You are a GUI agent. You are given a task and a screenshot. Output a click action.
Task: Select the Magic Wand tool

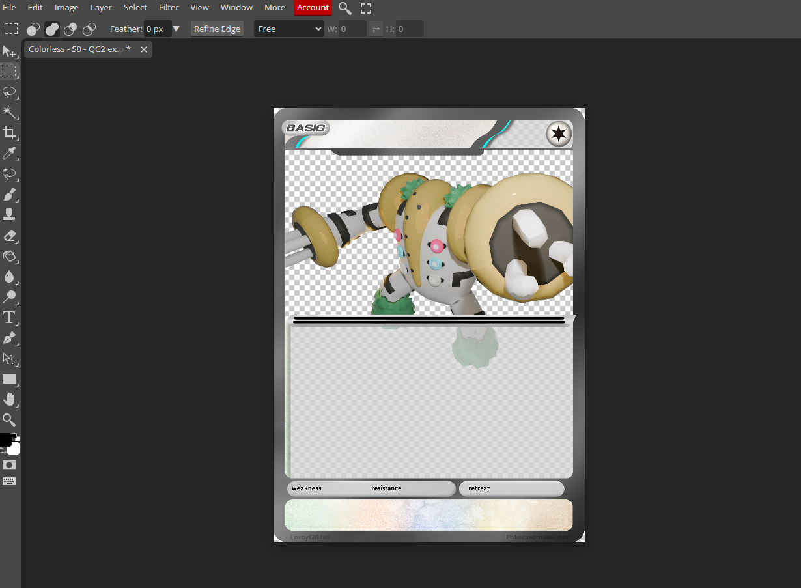9,112
